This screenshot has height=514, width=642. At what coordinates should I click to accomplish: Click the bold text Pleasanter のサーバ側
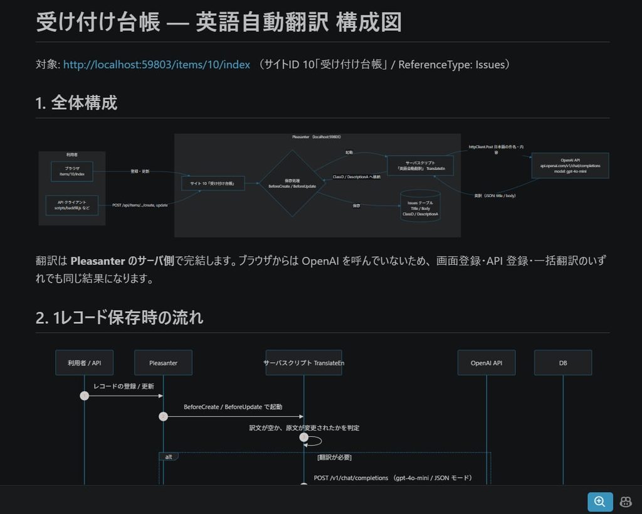[x=122, y=260]
